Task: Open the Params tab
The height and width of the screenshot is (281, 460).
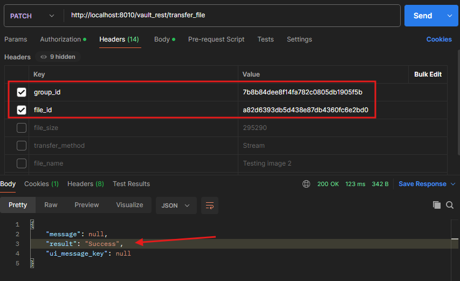Action: [16, 39]
